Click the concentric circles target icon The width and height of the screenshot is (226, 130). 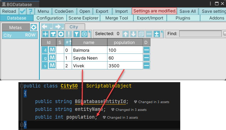84,34
